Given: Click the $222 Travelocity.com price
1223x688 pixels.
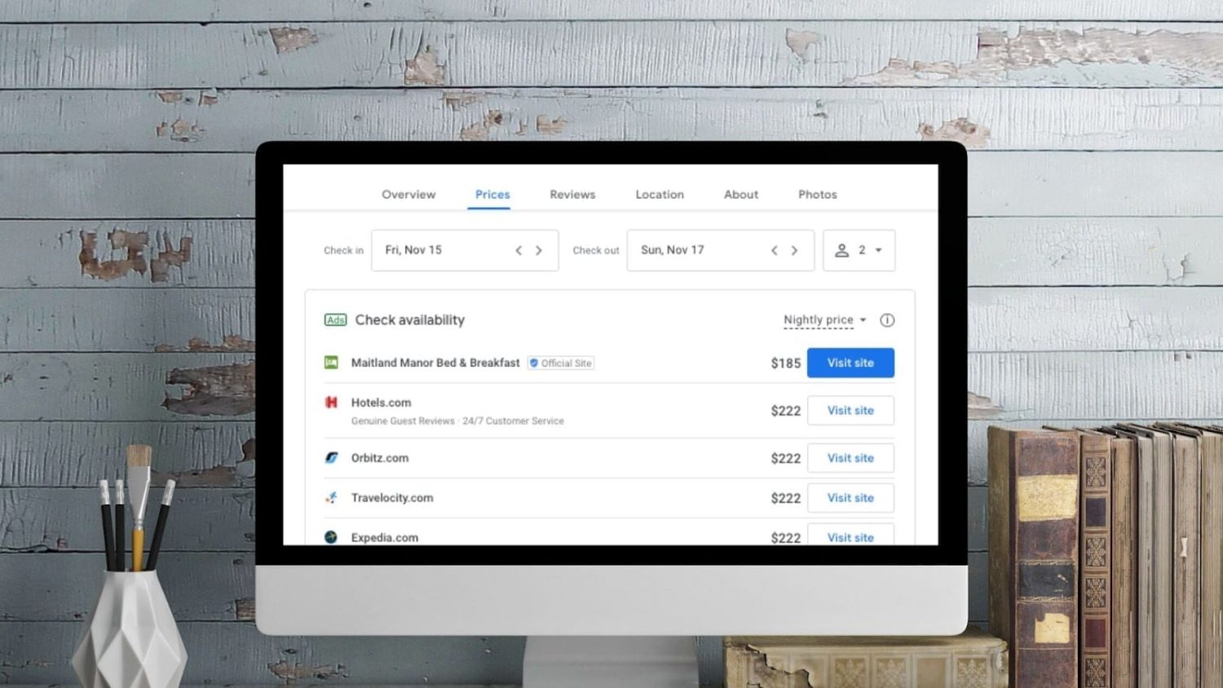Looking at the screenshot, I should click(786, 498).
